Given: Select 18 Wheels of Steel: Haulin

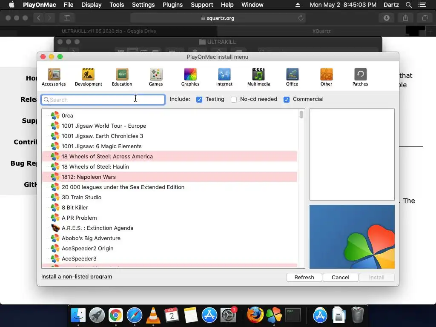Looking at the screenshot, I should pos(169,166).
